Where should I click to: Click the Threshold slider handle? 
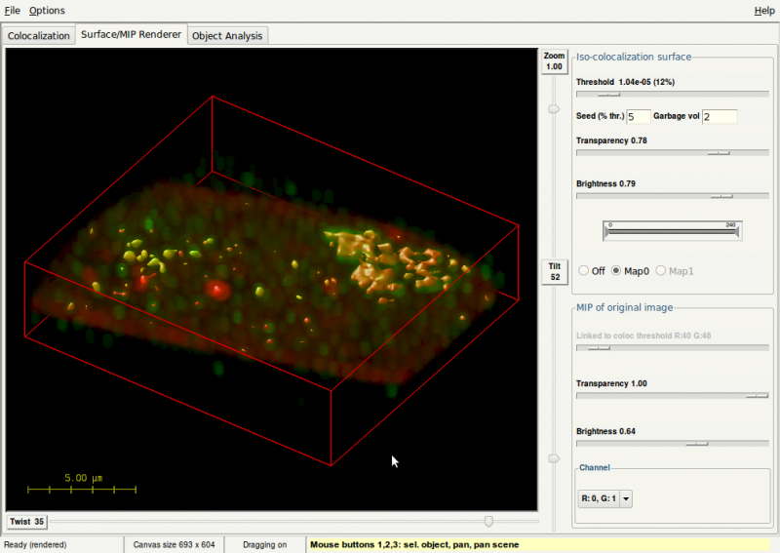click(x=608, y=96)
